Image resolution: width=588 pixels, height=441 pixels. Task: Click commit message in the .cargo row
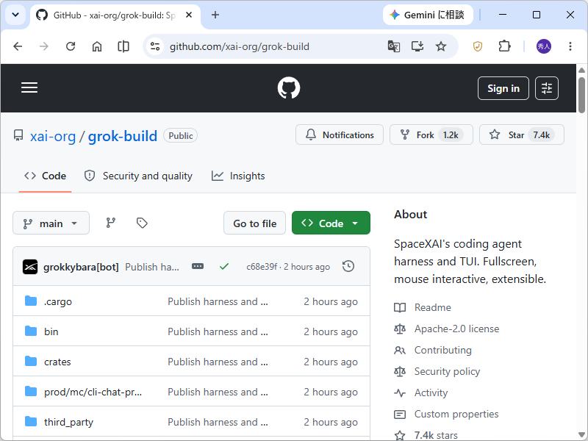(x=218, y=301)
